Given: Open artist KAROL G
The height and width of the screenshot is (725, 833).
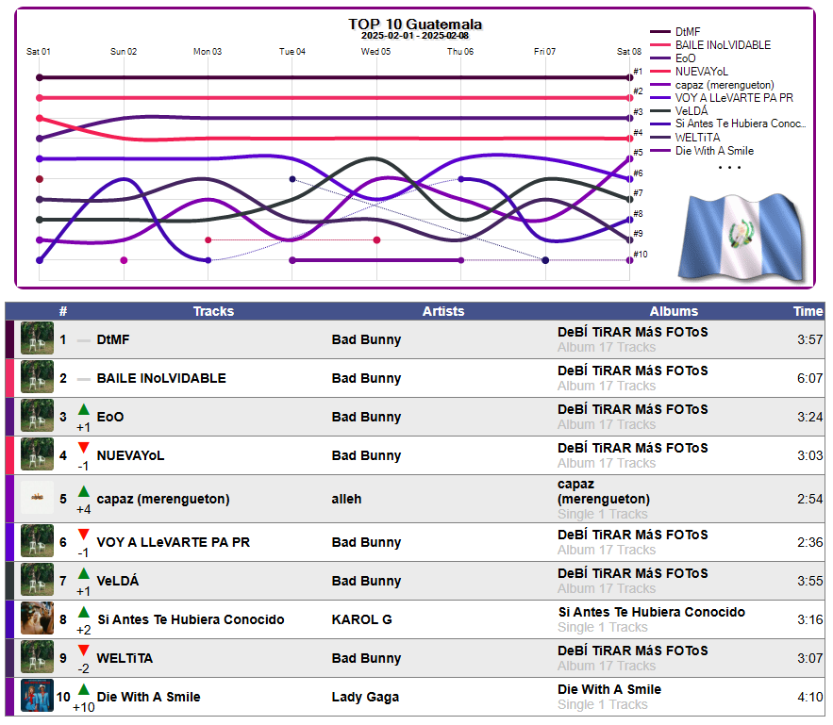Looking at the screenshot, I should pyautogui.click(x=361, y=619).
